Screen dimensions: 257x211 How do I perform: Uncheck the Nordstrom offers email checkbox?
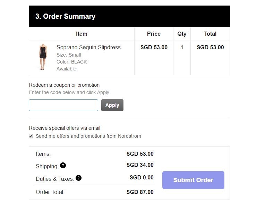tap(31, 136)
